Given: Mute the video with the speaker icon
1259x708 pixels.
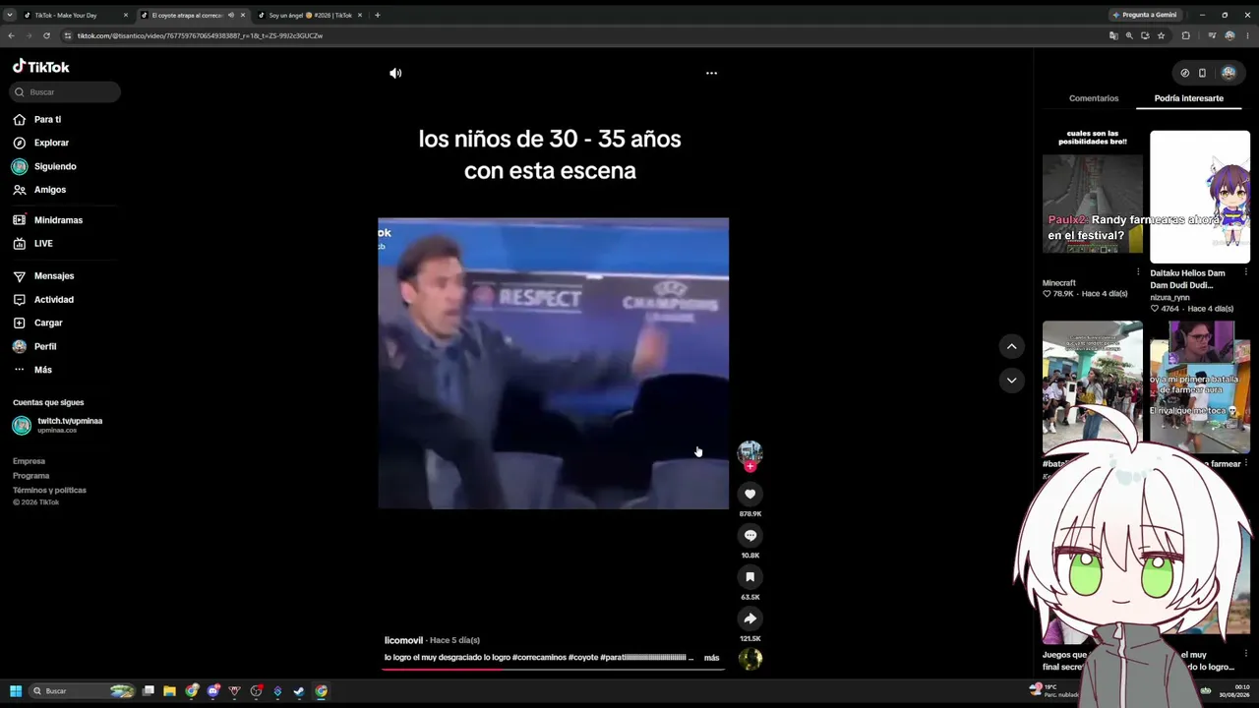Looking at the screenshot, I should tap(395, 73).
